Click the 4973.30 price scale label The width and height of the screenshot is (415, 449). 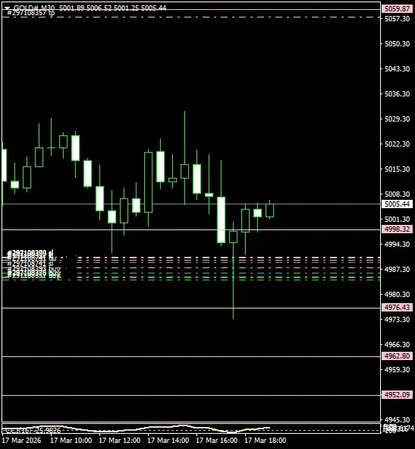pos(397,320)
